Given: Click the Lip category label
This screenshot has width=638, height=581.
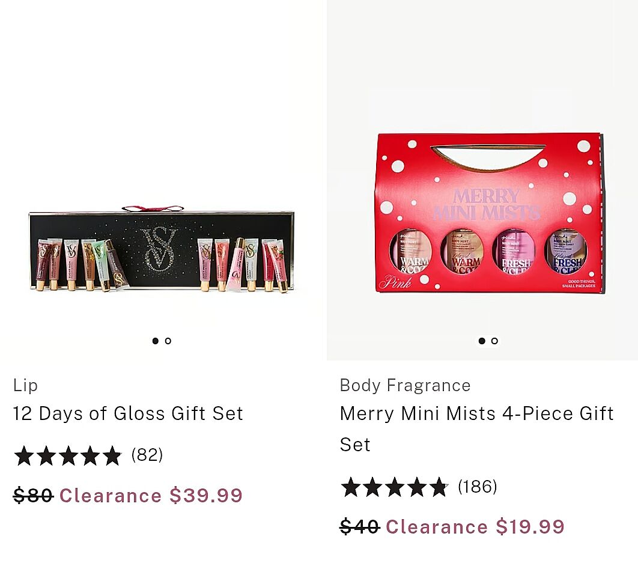Looking at the screenshot, I should tap(25, 385).
